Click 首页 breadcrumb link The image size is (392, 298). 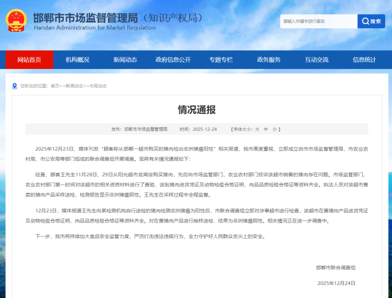pos(55,86)
